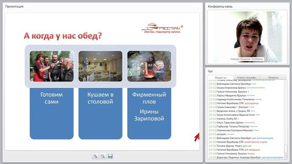Click the MeiTan logo on the slide
This screenshot has height=164, width=292.
(162, 28)
